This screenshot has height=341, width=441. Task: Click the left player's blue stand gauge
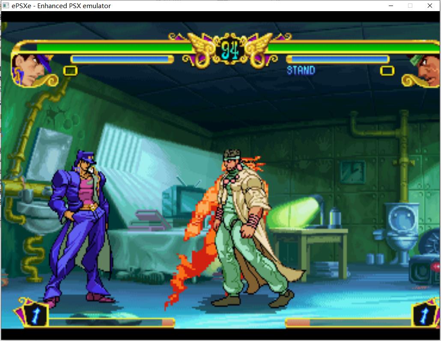pos(122,59)
